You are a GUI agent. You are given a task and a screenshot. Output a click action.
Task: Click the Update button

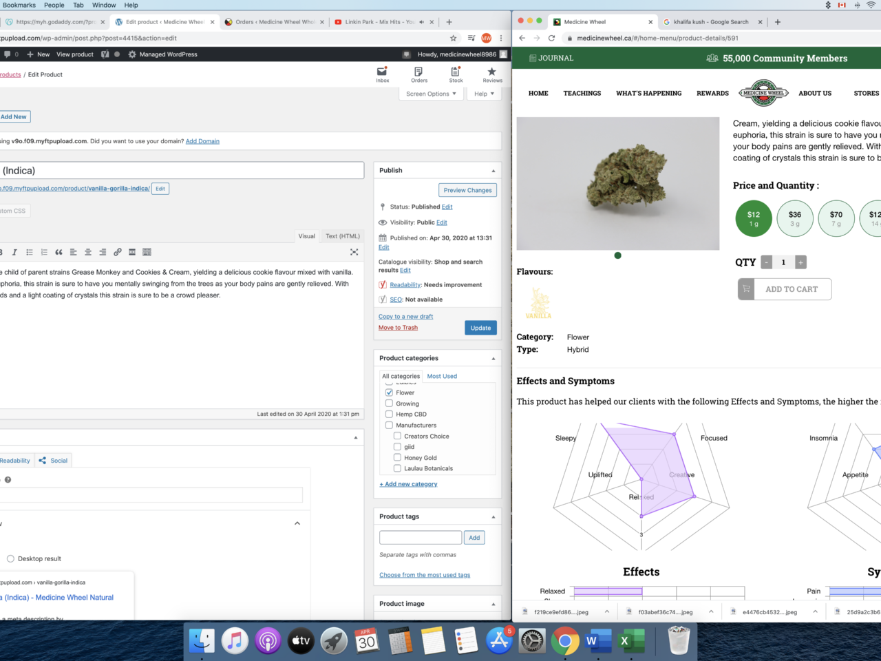click(480, 328)
